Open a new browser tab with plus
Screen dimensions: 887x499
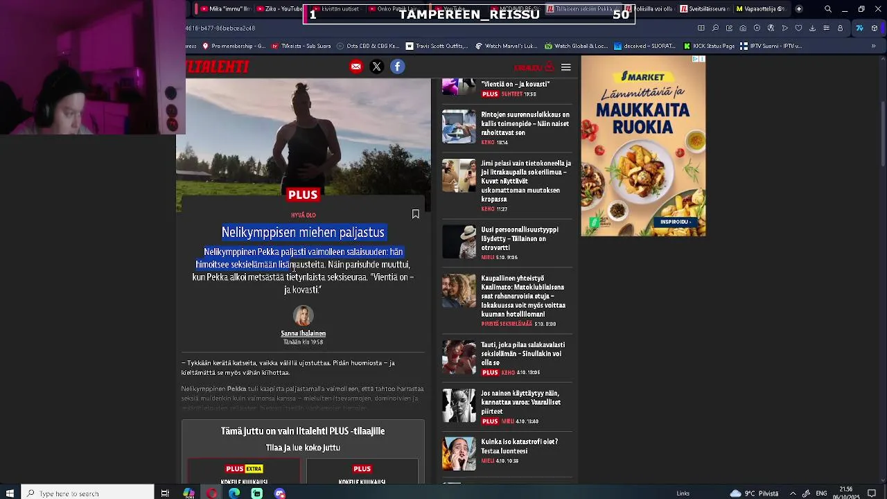799,9
